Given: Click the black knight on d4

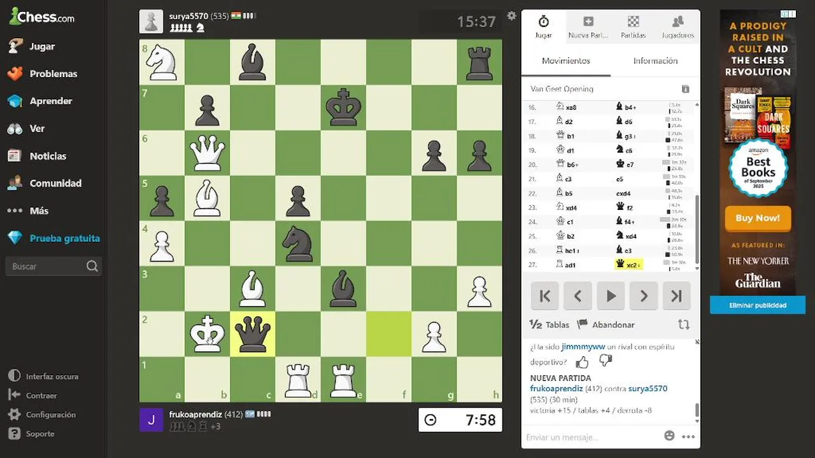Looking at the screenshot, I should click(298, 244).
